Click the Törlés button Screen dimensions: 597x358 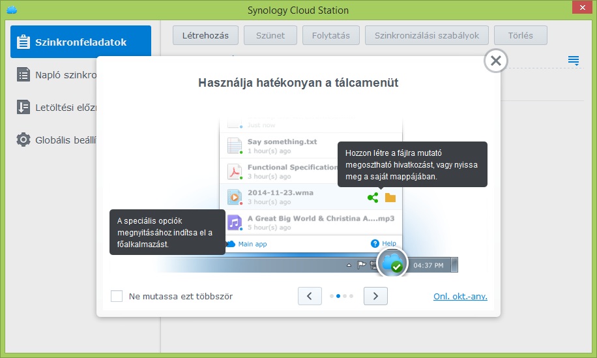point(521,35)
